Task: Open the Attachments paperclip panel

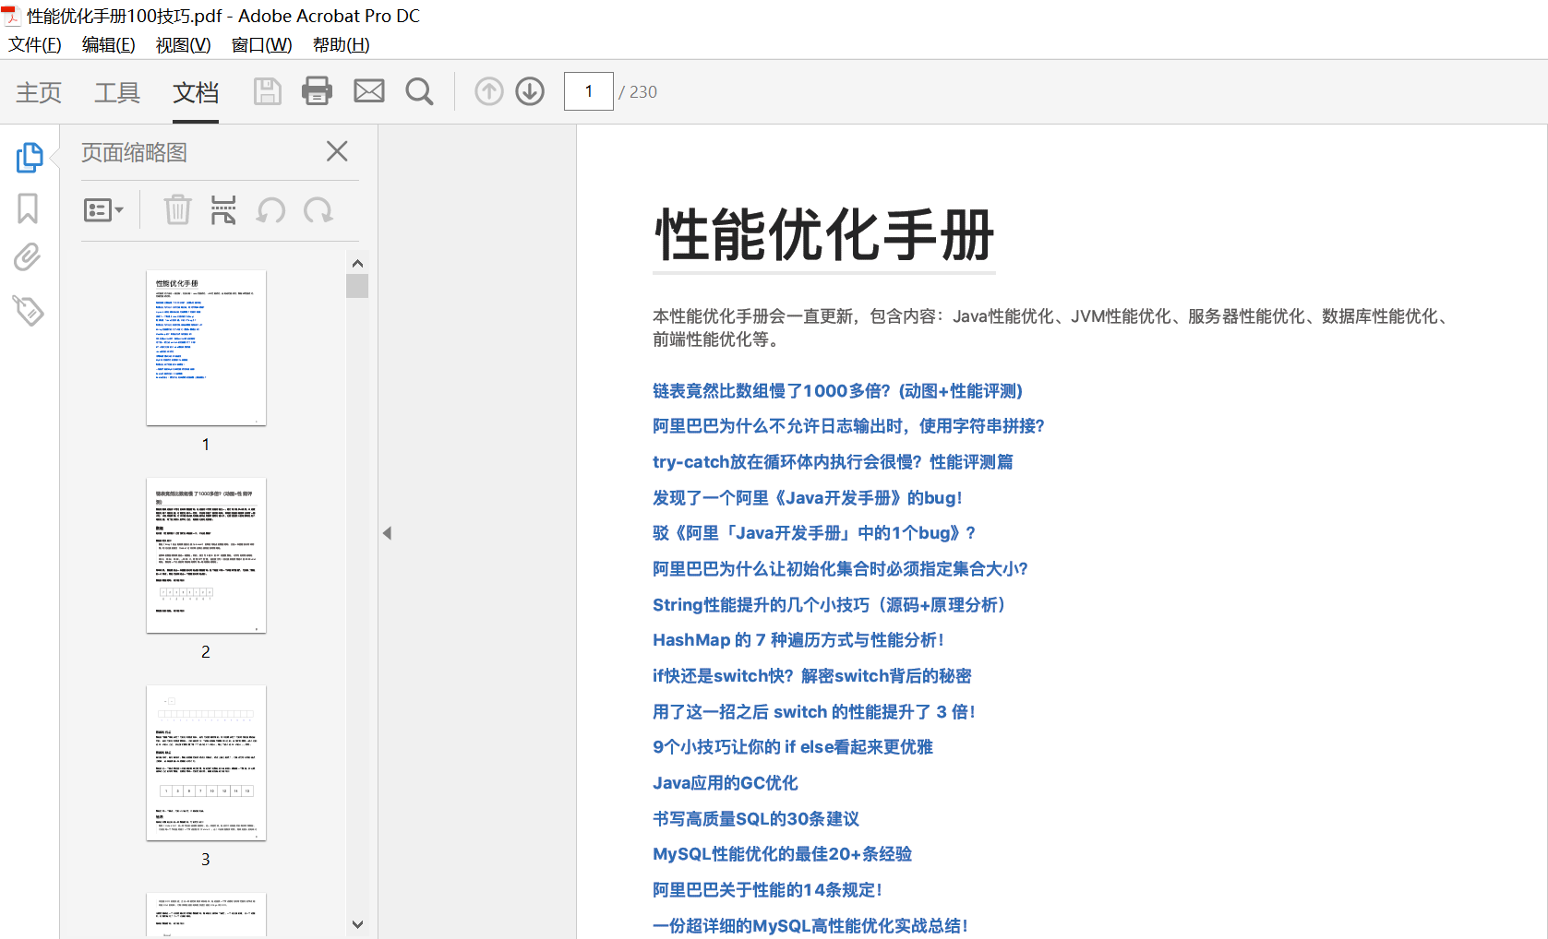Action: pyautogui.click(x=28, y=256)
